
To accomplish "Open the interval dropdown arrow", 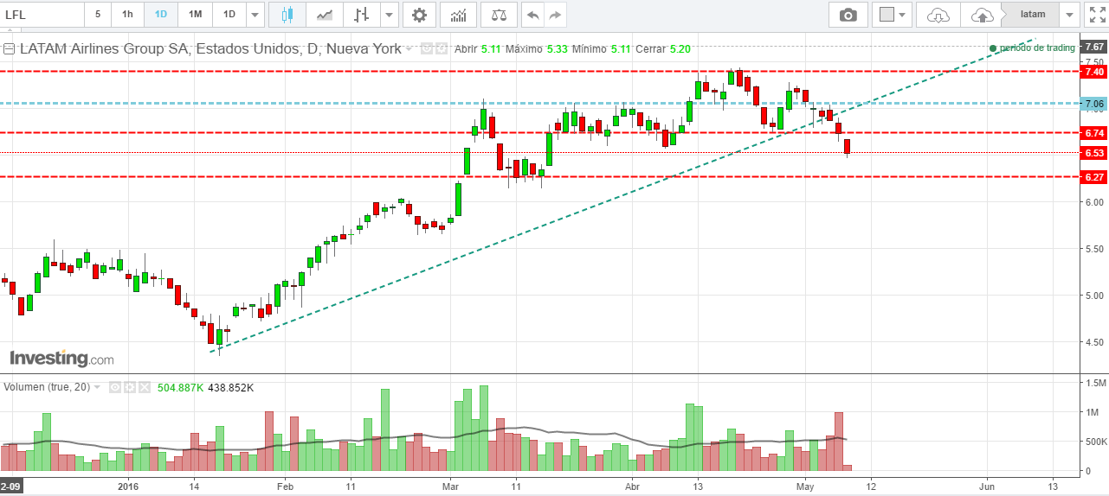I will tap(255, 15).
